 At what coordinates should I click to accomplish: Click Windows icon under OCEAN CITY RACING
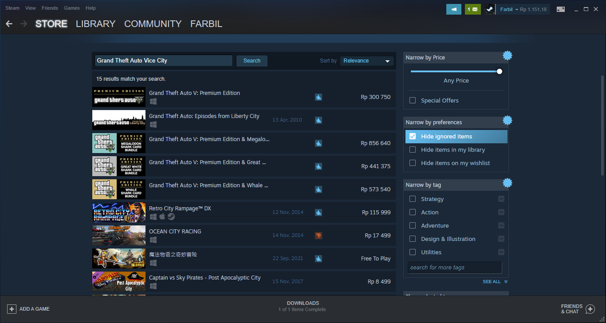click(x=153, y=240)
